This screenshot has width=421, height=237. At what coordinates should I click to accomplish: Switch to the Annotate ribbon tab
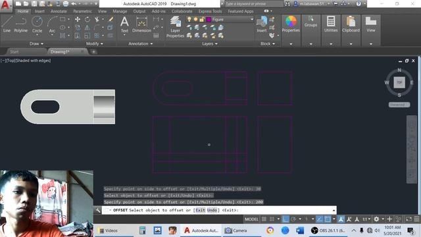click(x=59, y=11)
